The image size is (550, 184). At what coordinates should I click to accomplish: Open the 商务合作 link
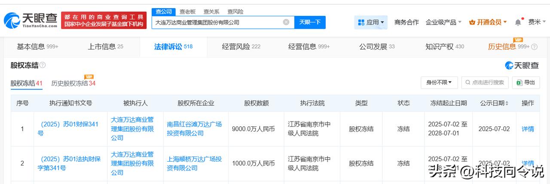pos(406,22)
